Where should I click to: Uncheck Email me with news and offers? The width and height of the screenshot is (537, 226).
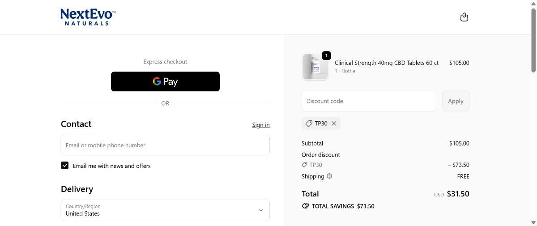[65, 166]
